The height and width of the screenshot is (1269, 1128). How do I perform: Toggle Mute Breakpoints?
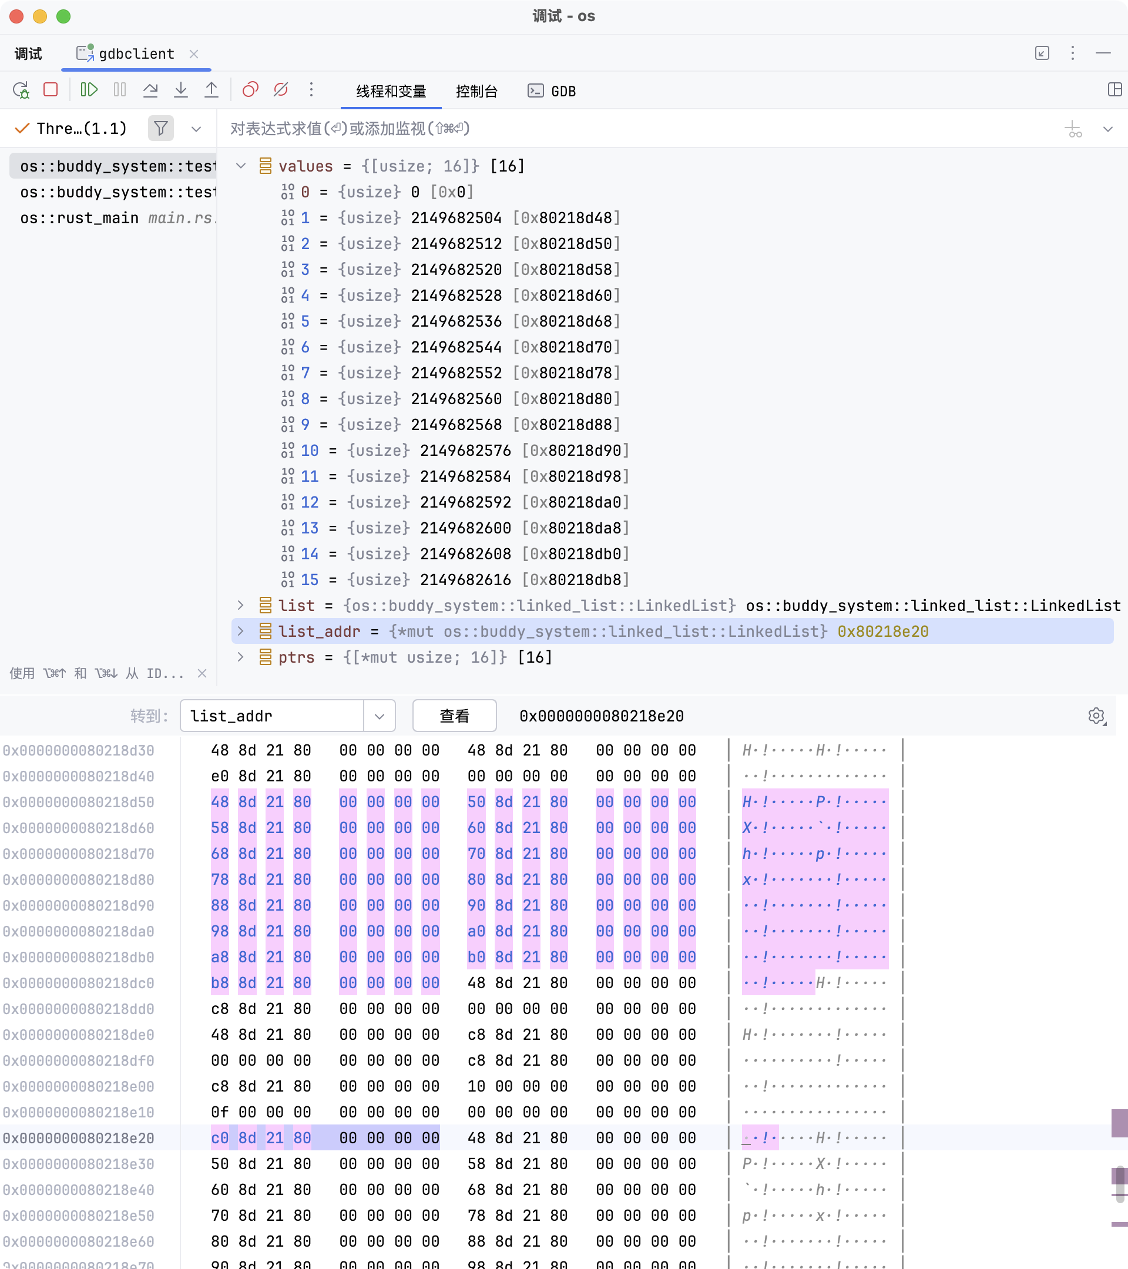(281, 90)
